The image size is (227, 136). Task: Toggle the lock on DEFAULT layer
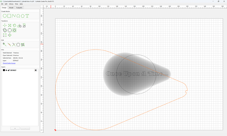9,70
